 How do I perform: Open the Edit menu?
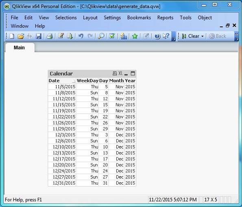point(28,17)
